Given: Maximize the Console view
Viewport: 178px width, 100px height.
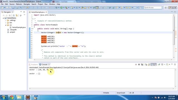Looking at the screenshot, I should 175,64.
